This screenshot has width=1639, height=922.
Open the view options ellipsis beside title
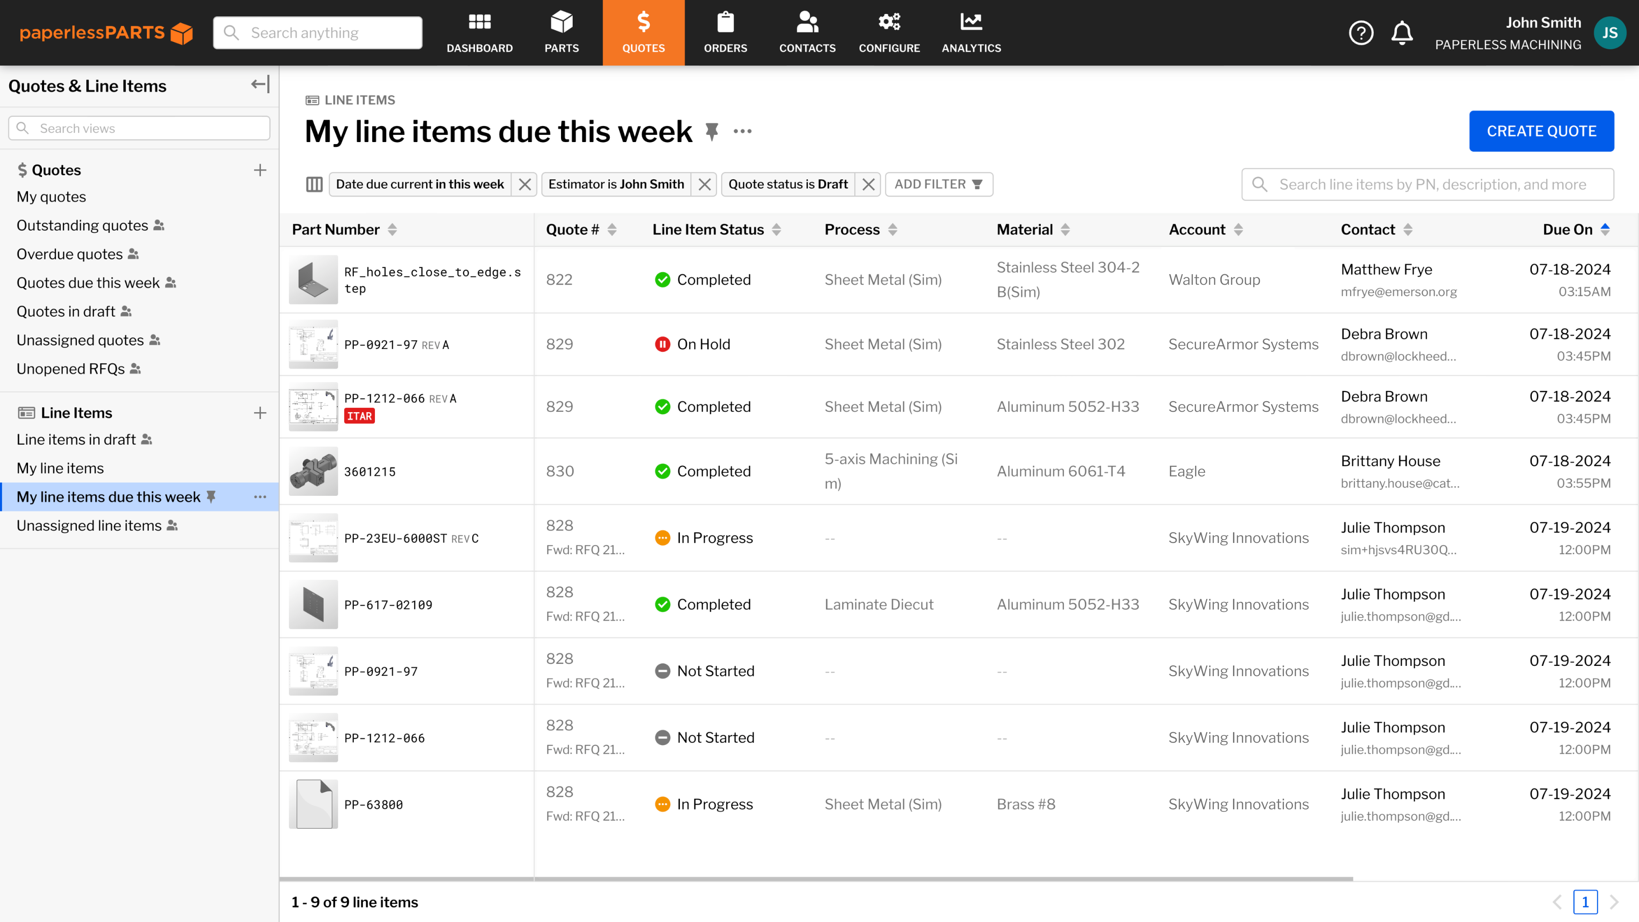point(743,132)
